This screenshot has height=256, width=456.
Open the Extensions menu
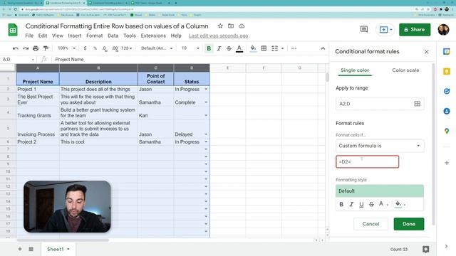[153, 36]
